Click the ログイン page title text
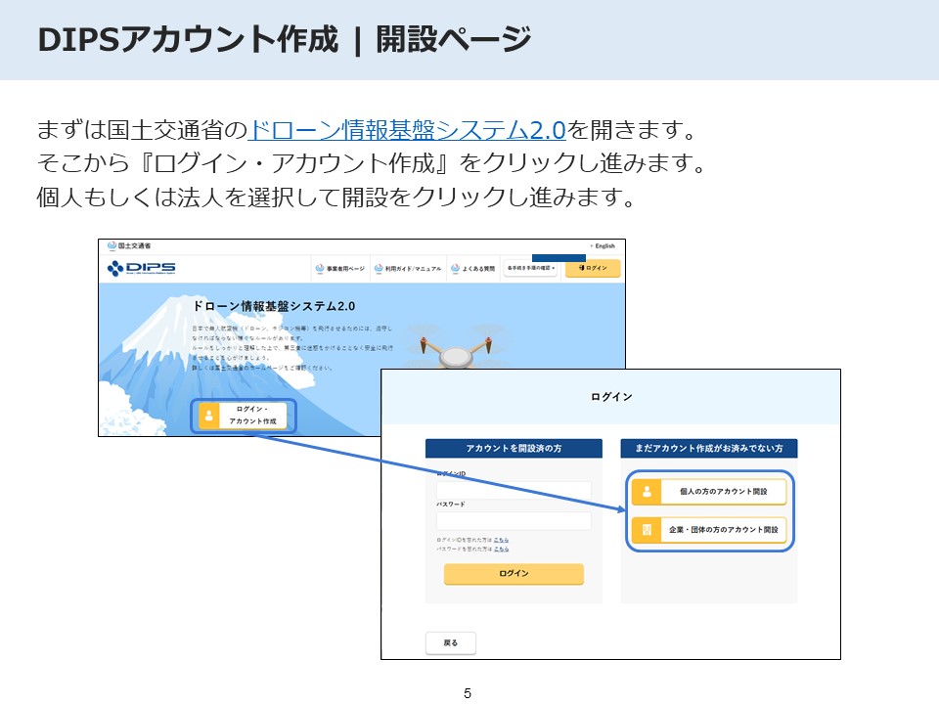This screenshot has width=939, height=704. tap(611, 396)
